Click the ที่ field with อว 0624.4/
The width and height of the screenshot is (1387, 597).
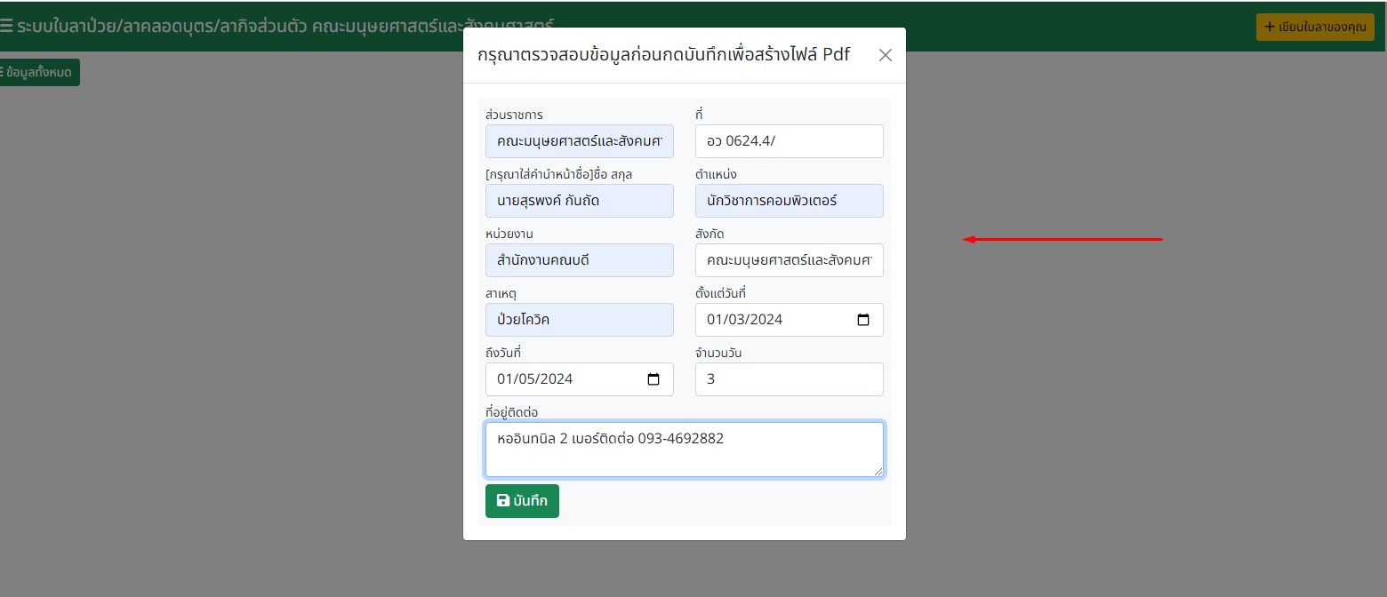click(790, 141)
